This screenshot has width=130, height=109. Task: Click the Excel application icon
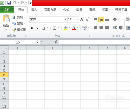[2, 3]
